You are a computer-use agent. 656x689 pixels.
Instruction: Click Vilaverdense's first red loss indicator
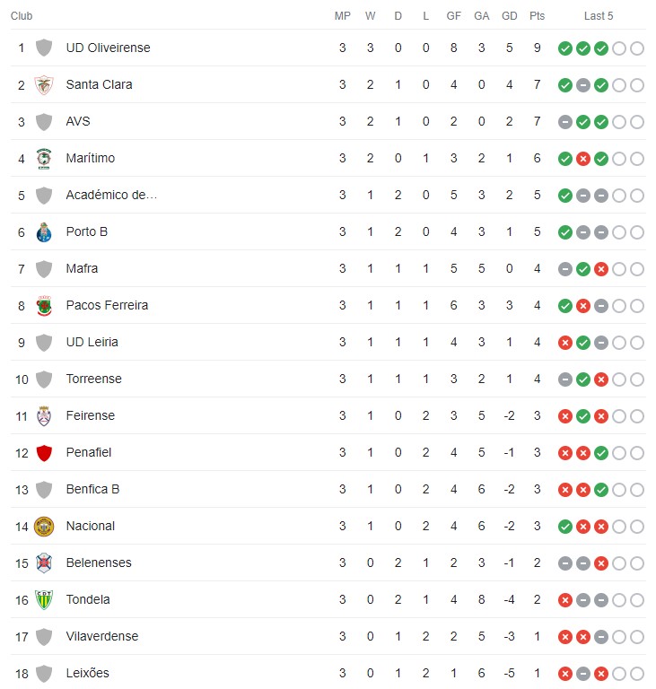(x=564, y=637)
